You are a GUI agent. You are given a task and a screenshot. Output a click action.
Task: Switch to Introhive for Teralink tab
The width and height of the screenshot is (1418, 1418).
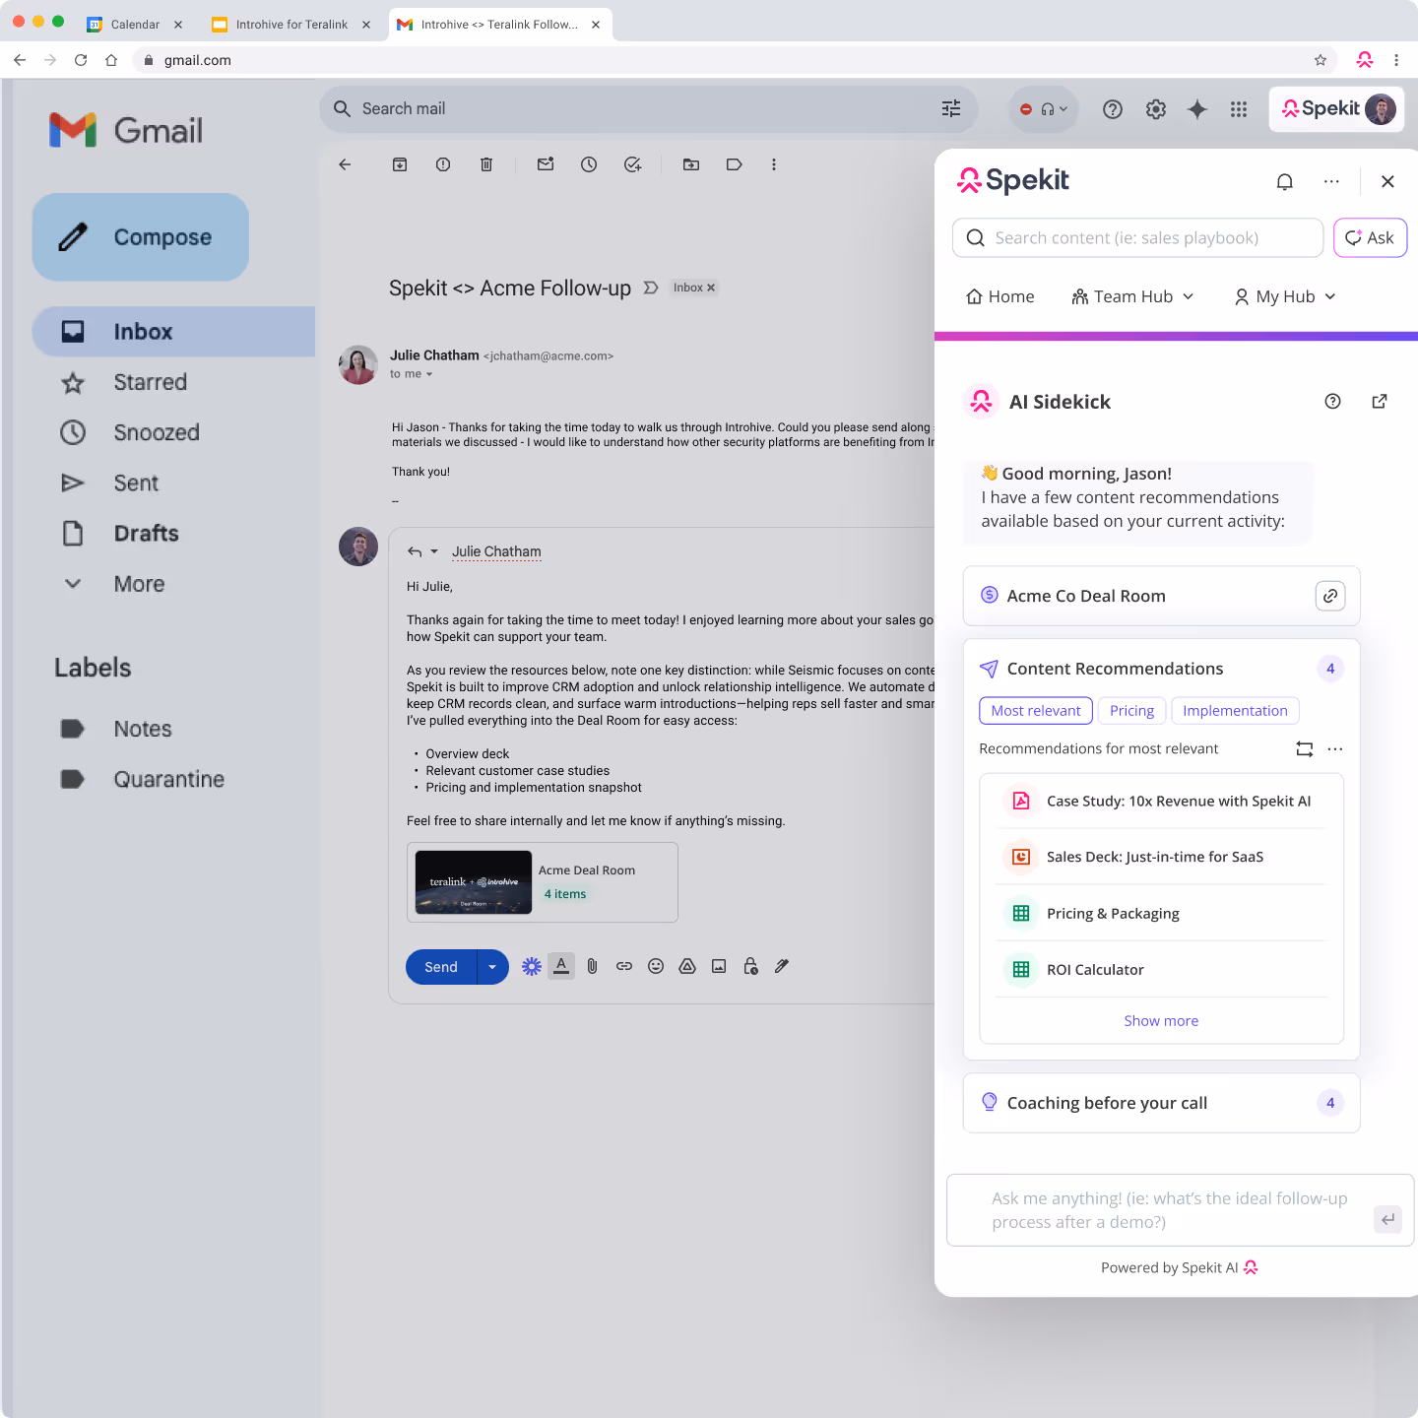pyautogui.click(x=291, y=25)
